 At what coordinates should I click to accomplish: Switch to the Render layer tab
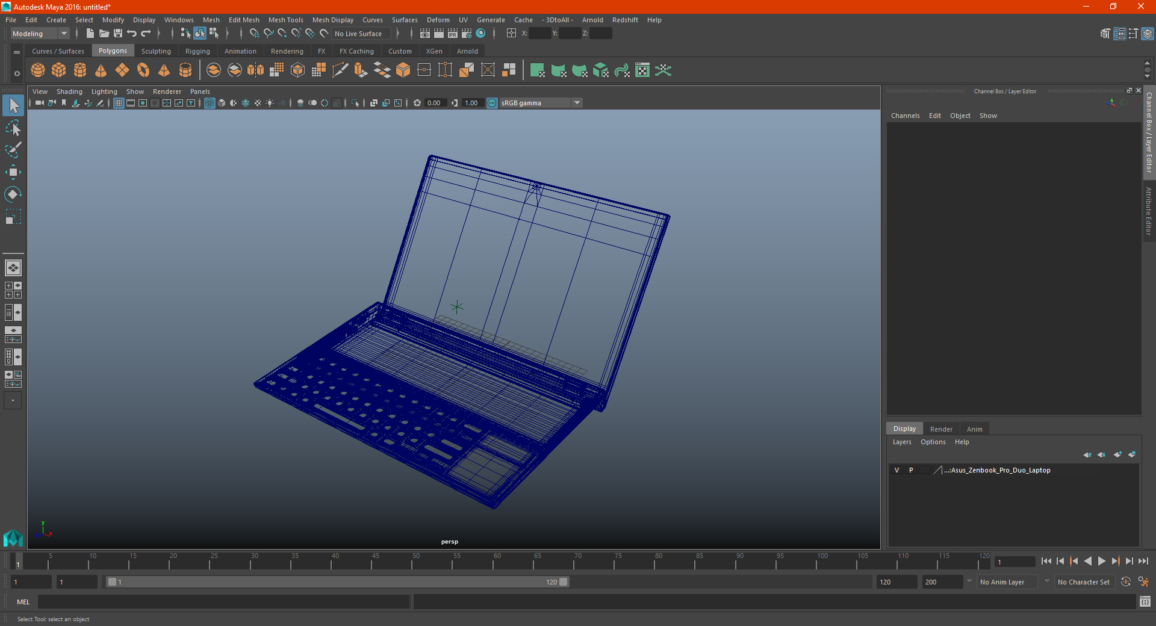[x=941, y=429]
